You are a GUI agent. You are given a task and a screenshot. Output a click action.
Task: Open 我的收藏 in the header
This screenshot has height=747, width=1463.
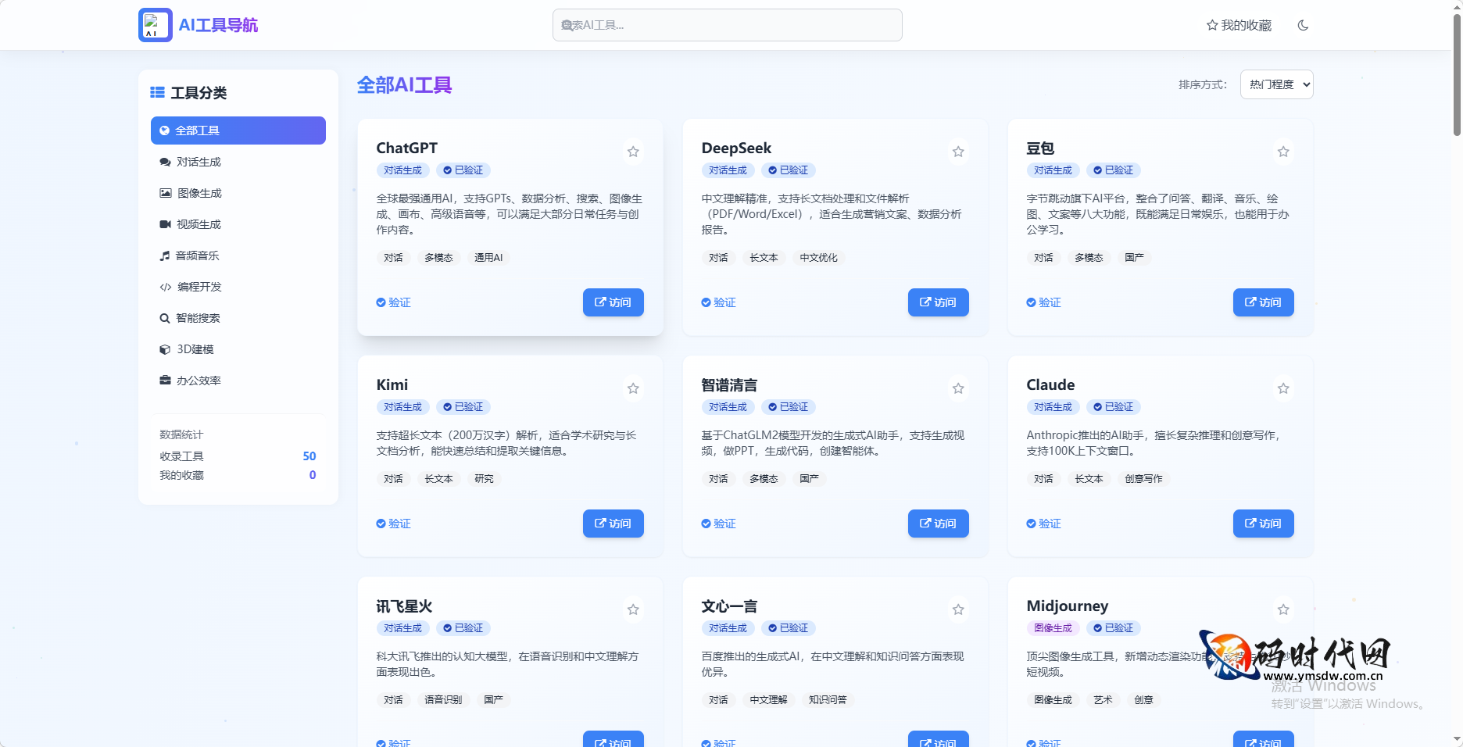coord(1239,25)
